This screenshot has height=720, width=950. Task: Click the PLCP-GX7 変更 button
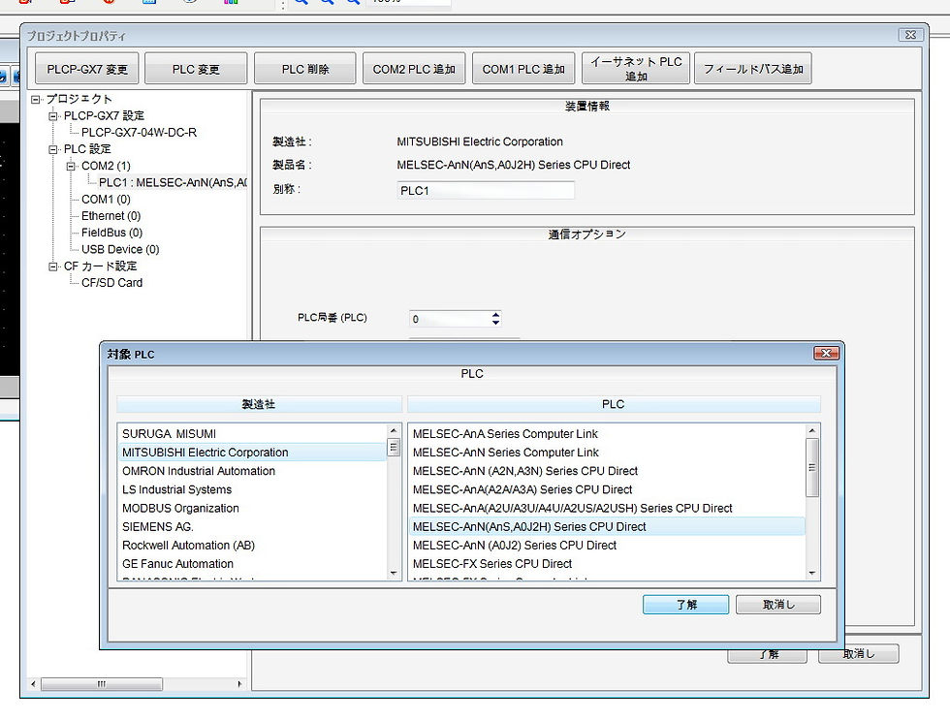point(86,69)
